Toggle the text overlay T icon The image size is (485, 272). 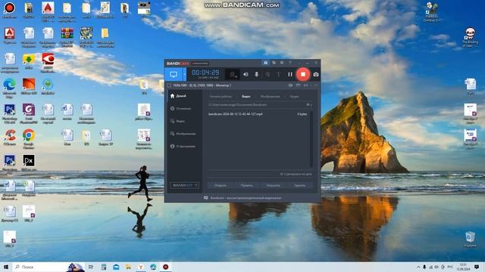coord(278,74)
